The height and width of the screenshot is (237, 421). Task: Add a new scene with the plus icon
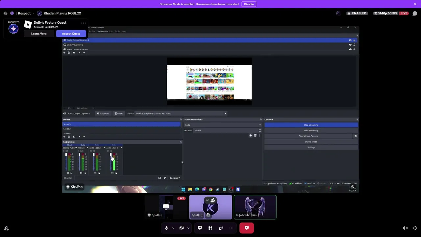pos(64,137)
